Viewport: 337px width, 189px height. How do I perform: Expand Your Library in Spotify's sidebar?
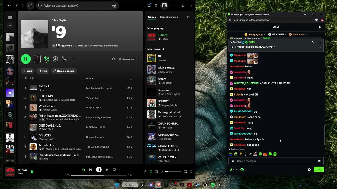10,17
